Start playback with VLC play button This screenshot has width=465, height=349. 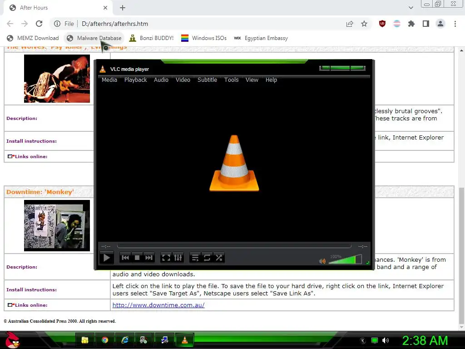click(106, 258)
